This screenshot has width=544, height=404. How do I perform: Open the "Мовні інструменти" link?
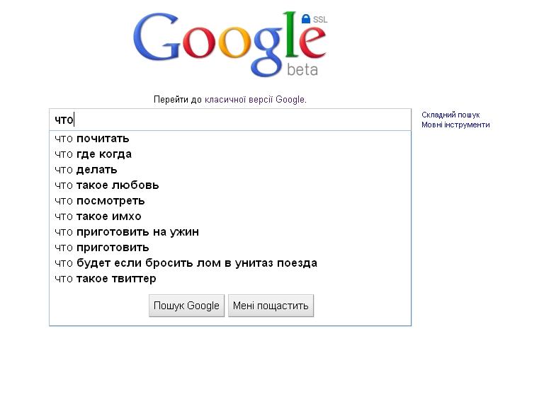[x=455, y=125]
